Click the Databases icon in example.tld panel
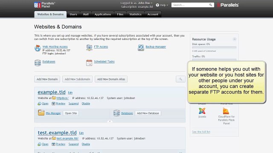 click(116, 113)
